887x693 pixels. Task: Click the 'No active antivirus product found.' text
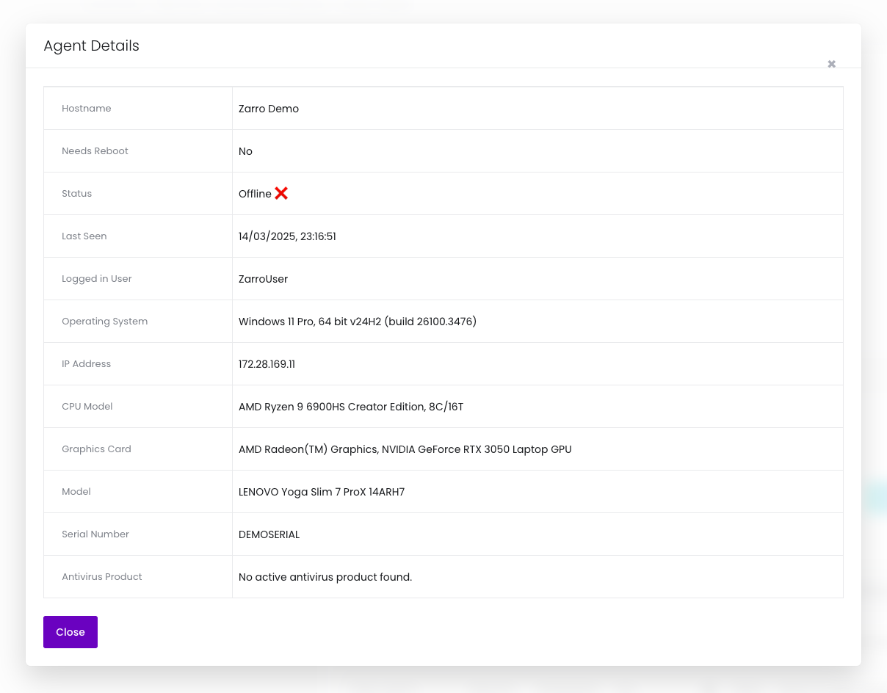coord(325,577)
